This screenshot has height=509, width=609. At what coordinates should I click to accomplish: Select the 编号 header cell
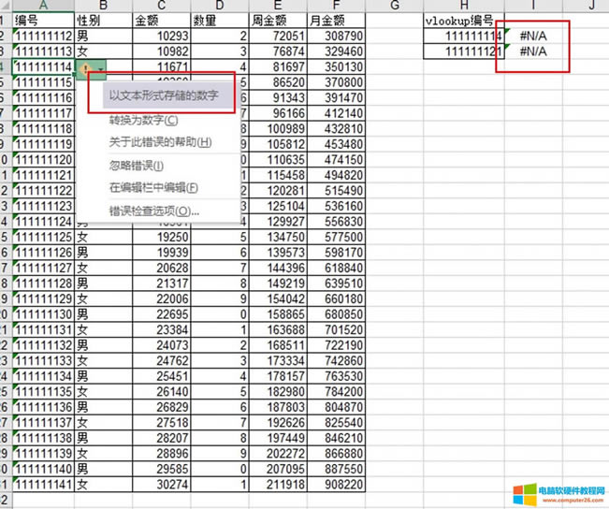[43, 19]
